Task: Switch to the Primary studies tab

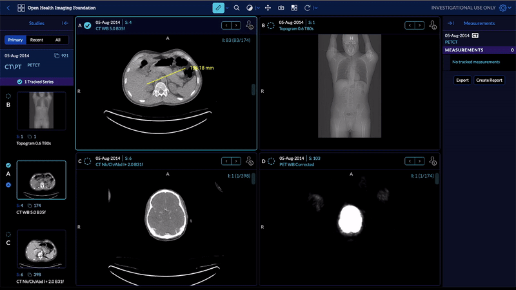Action: (x=15, y=40)
